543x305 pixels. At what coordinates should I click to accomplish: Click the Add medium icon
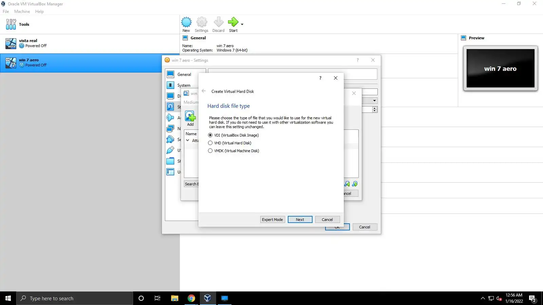(x=190, y=118)
